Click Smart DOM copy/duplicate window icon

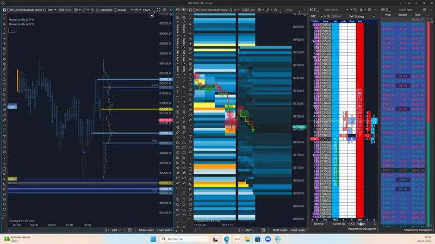[356, 10]
